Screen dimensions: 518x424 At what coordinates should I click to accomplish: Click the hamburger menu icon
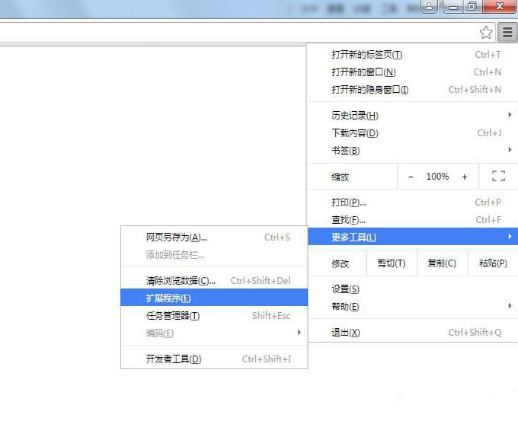pos(507,32)
